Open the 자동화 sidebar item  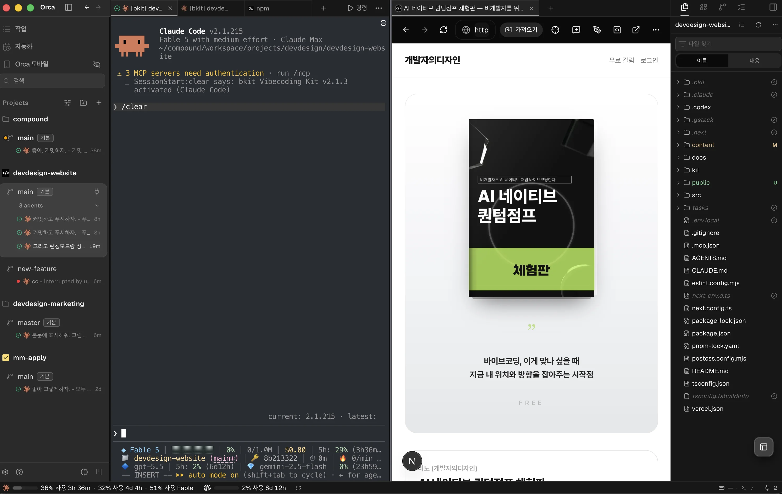tap(24, 46)
